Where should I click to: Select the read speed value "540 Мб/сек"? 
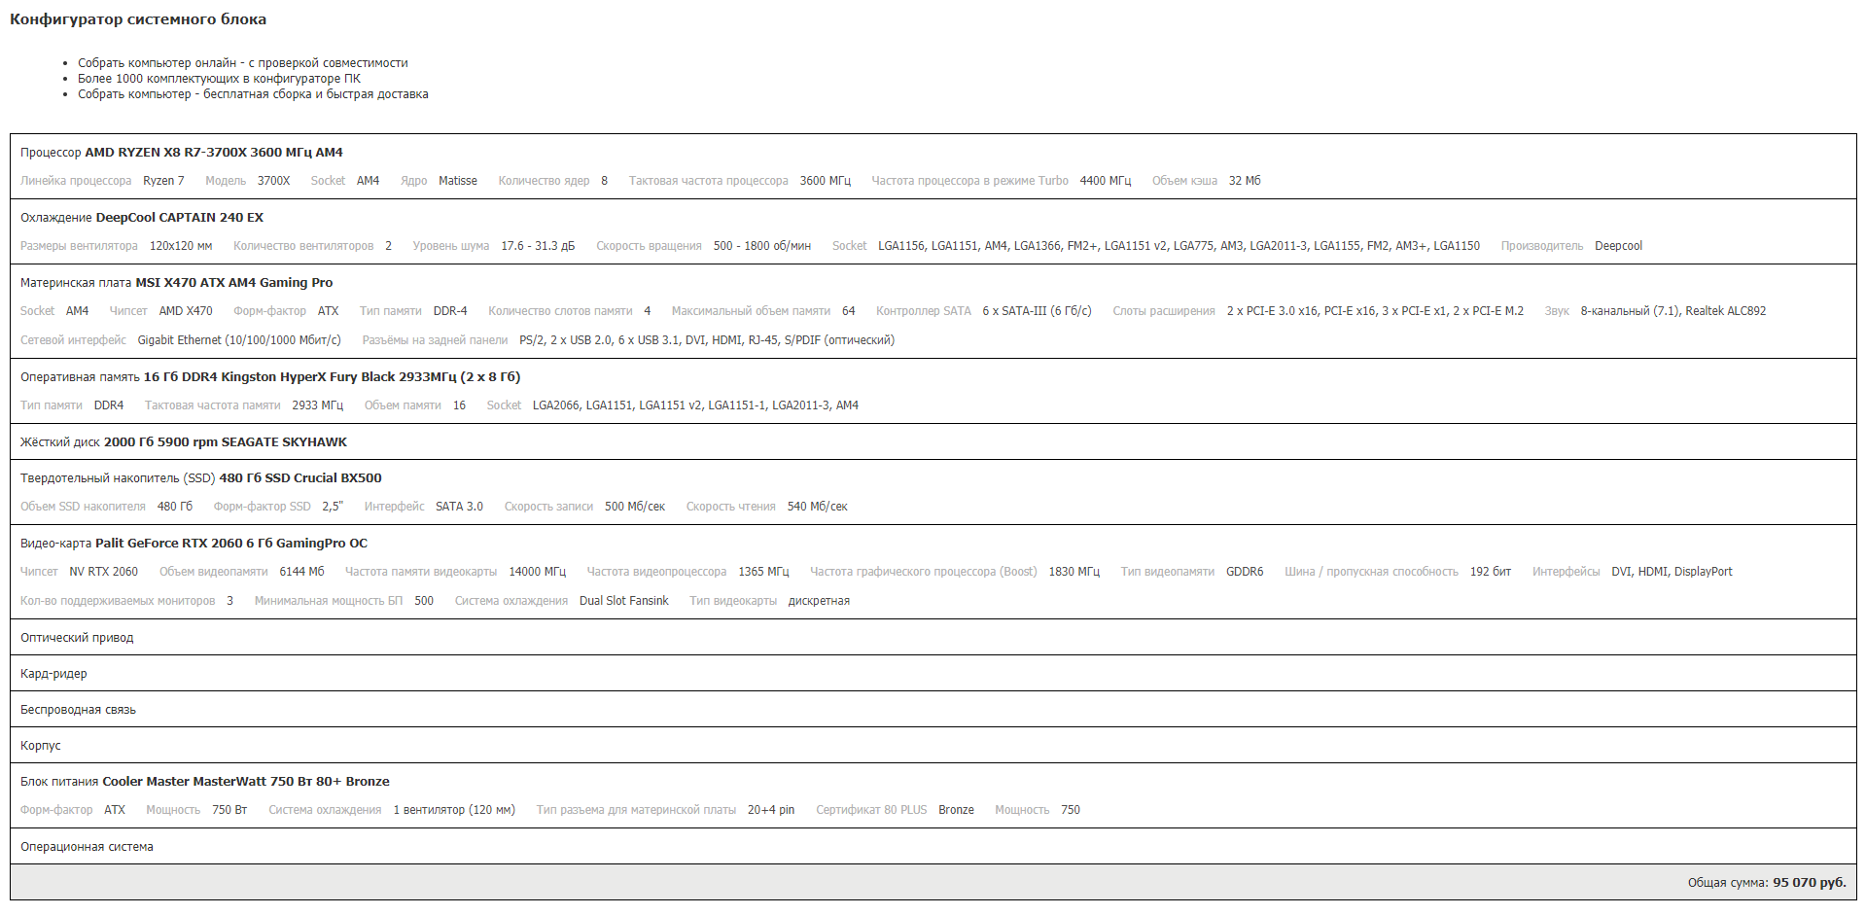pos(817,507)
